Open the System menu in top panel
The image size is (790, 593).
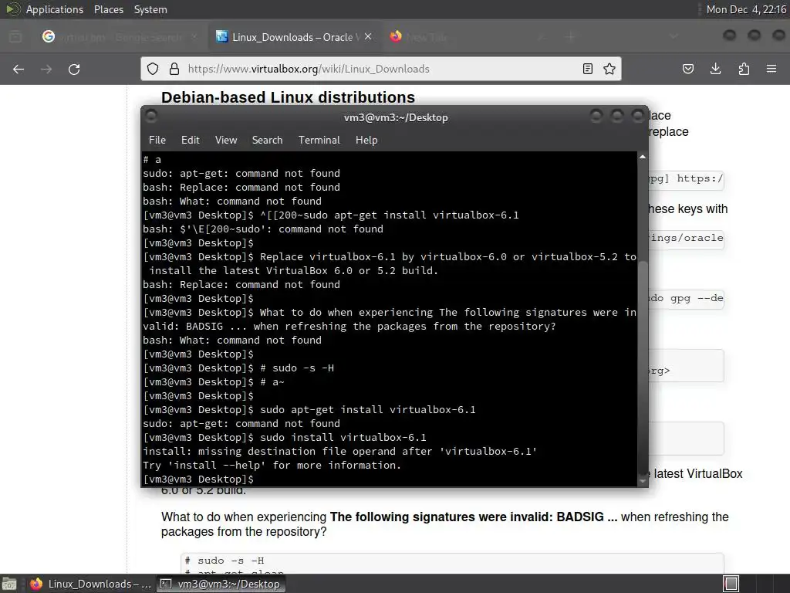tap(150, 9)
